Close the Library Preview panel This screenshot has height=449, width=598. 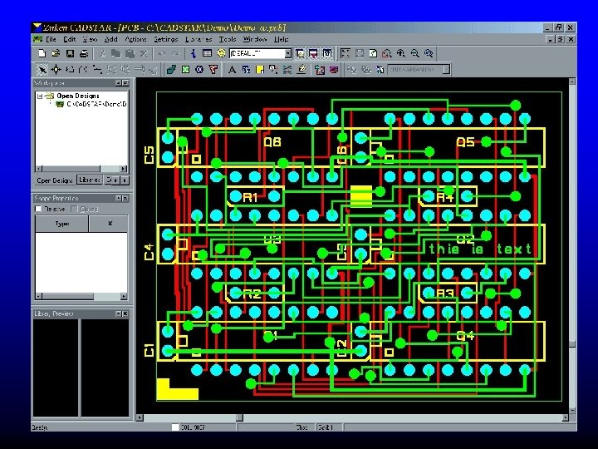125,313
